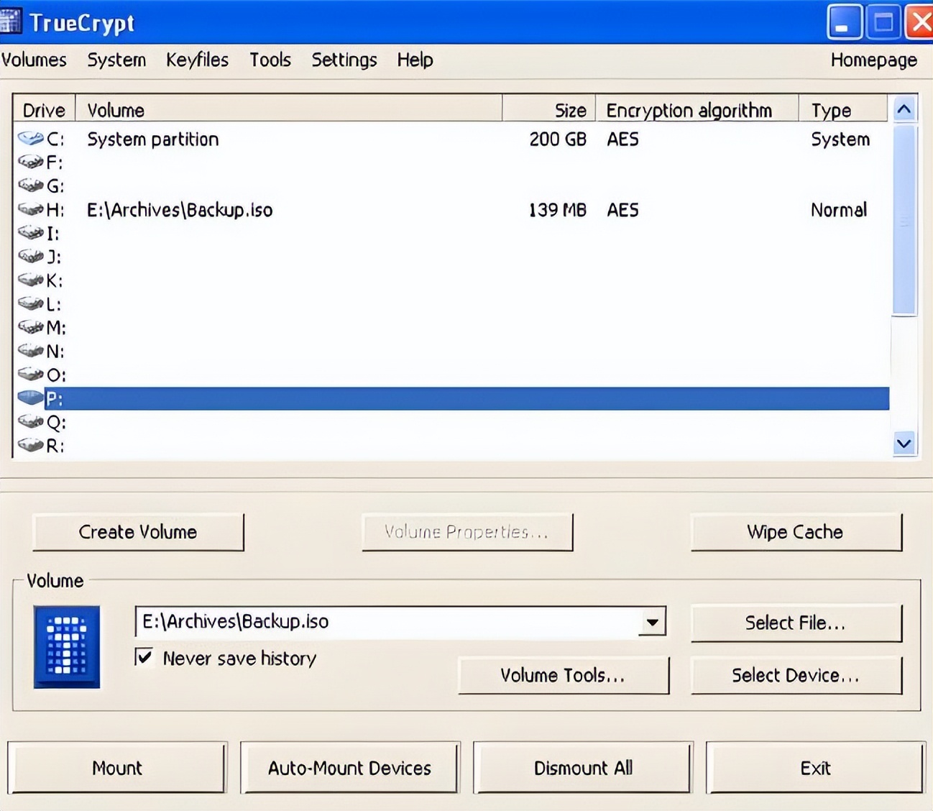Click the C: system drive icon
The height and width of the screenshot is (811, 933).
[x=31, y=138]
